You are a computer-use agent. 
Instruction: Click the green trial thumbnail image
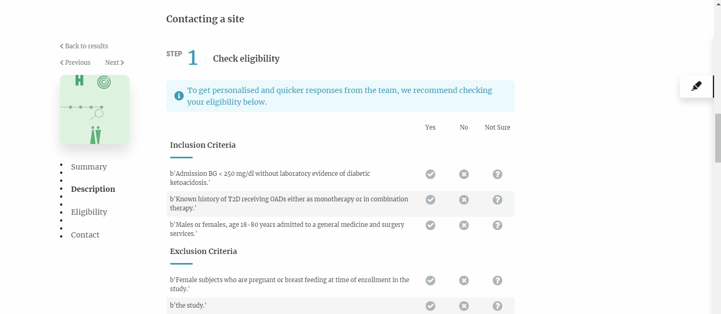point(95,109)
